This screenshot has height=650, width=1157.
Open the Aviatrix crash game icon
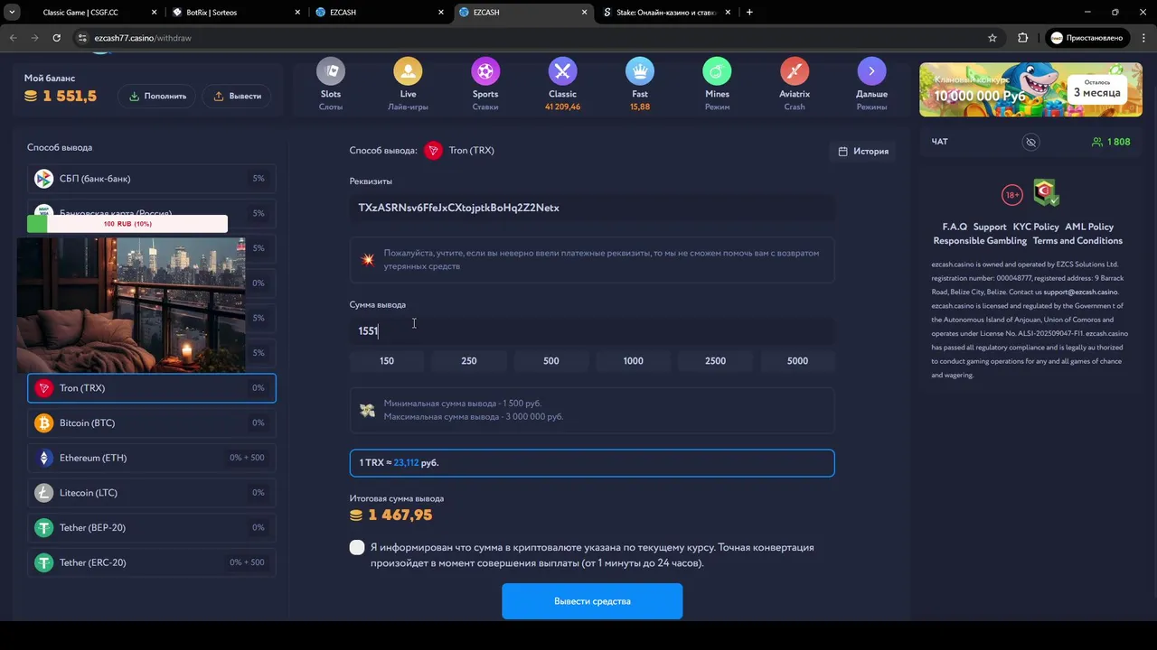coord(795,71)
